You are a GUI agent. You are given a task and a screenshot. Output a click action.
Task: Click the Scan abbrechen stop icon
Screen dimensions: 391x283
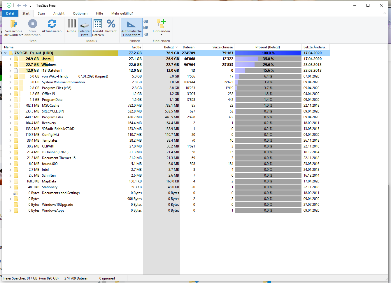pyautogui.click(x=32, y=24)
